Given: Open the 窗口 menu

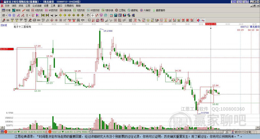Looking at the screenshot, I should [x=60, y=6].
